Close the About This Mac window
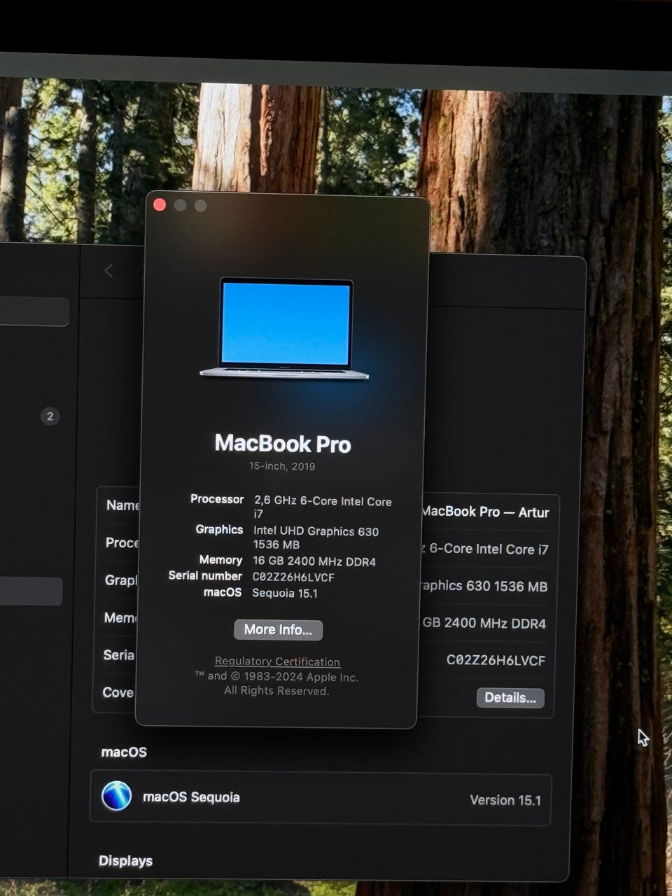This screenshot has width=672, height=896. (160, 204)
